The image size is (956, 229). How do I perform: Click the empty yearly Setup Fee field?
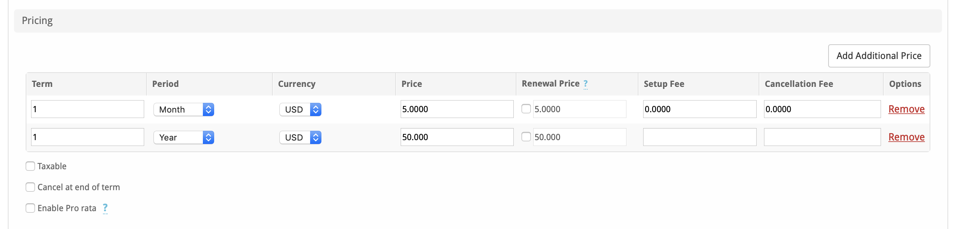click(x=700, y=137)
